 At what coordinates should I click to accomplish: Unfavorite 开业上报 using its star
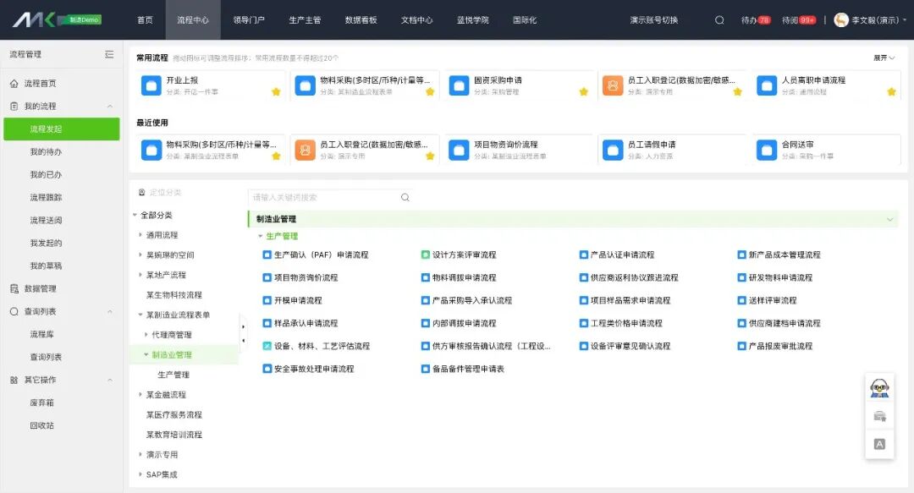click(x=276, y=91)
